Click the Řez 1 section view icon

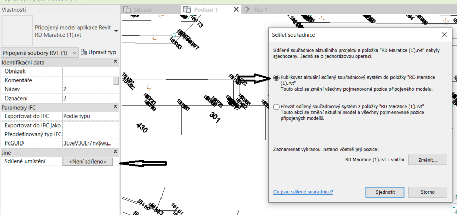[247, 9]
